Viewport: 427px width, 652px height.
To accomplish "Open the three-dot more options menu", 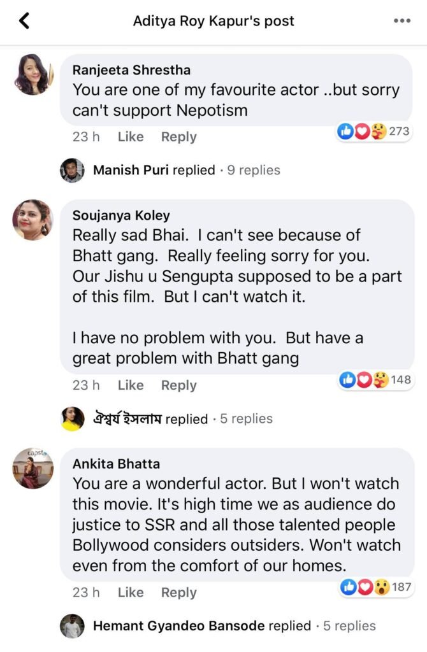I will (402, 21).
